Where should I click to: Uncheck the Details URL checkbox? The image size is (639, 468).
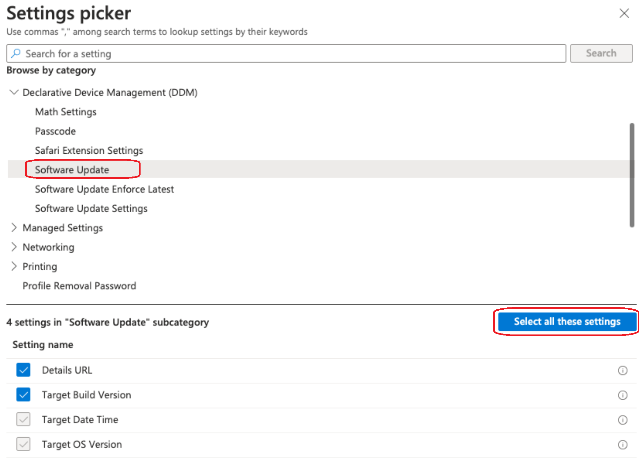[x=23, y=370]
